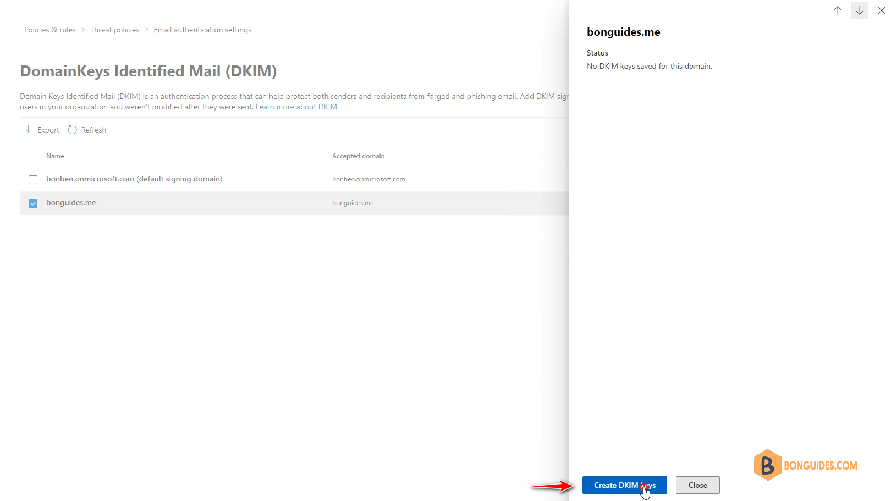Go to next item with down arrow
The height and width of the screenshot is (501, 891).
(860, 10)
